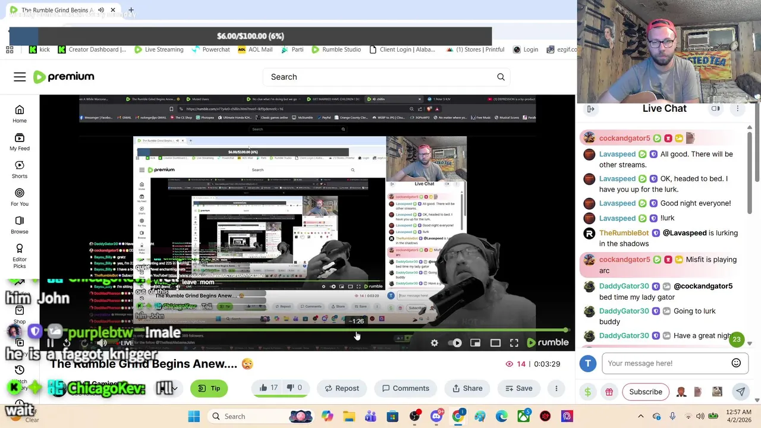Click the gift subscription icon in chat
The width and height of the screenshot is (761, 428).
pos(609,392)
